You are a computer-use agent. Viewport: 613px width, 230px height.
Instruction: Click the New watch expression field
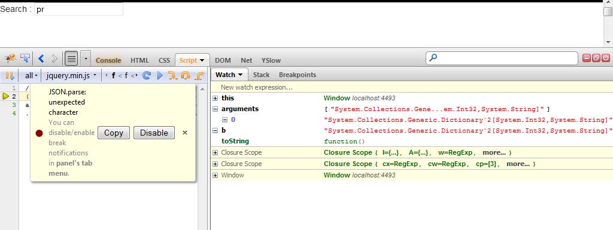(x=412, y=87)
